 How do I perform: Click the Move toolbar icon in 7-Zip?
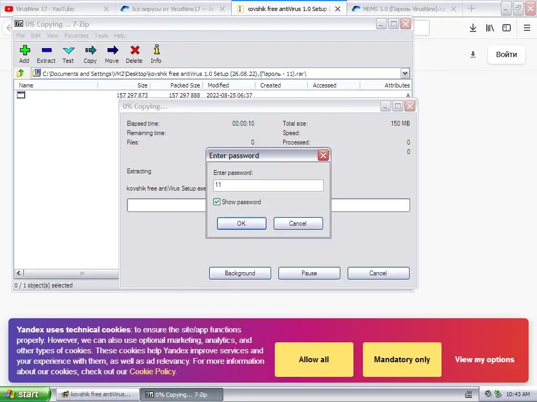(x=112, y=54)
